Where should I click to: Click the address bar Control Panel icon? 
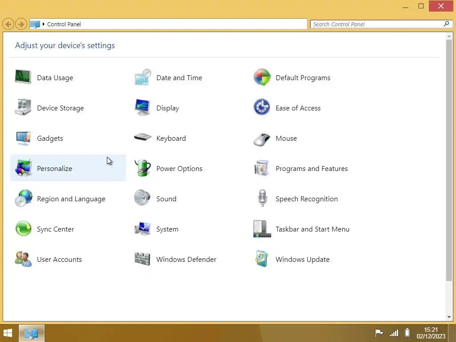[x=35, y=24]
